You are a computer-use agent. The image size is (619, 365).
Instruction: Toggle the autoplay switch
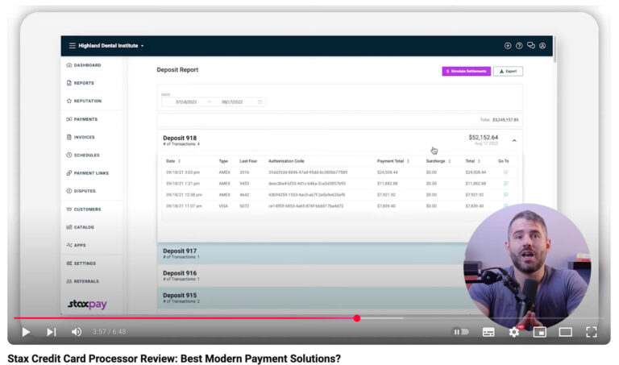(x=461, y=332)
